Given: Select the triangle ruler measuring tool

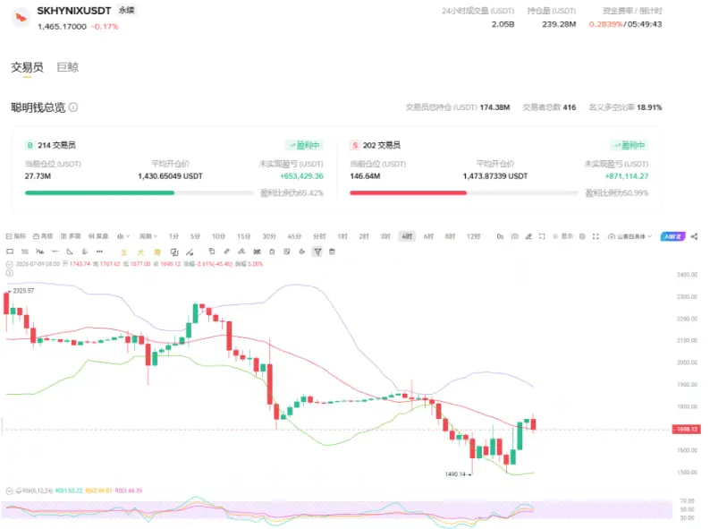Looking at the screenshot, I should click(70, 252).
